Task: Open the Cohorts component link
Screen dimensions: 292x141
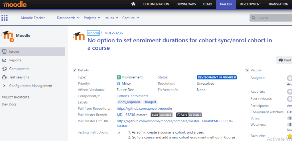Action: [x=123, y=96]
